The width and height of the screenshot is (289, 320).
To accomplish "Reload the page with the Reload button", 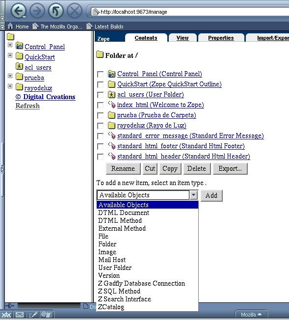I will coord(56,11).
